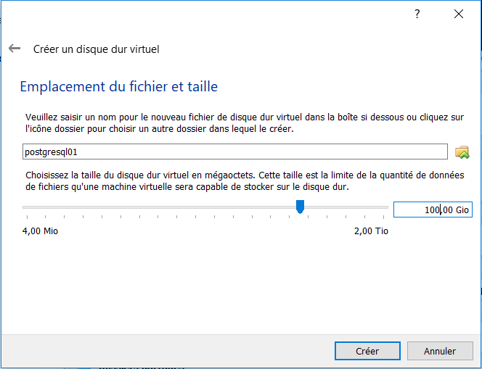The width and height of the screenshot is (482, 369).
Task: Go back using the left arrow icon
Action: [x=15, y=49]
